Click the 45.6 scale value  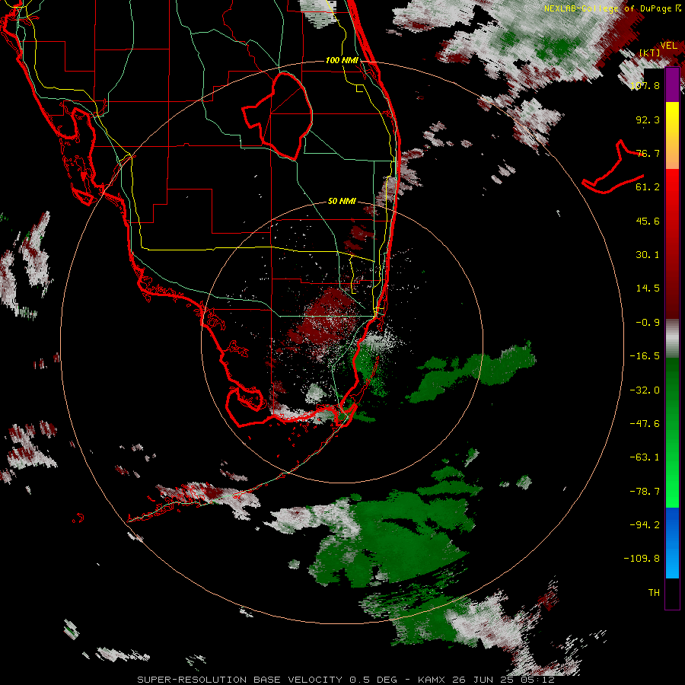click(x=648, y=221)
